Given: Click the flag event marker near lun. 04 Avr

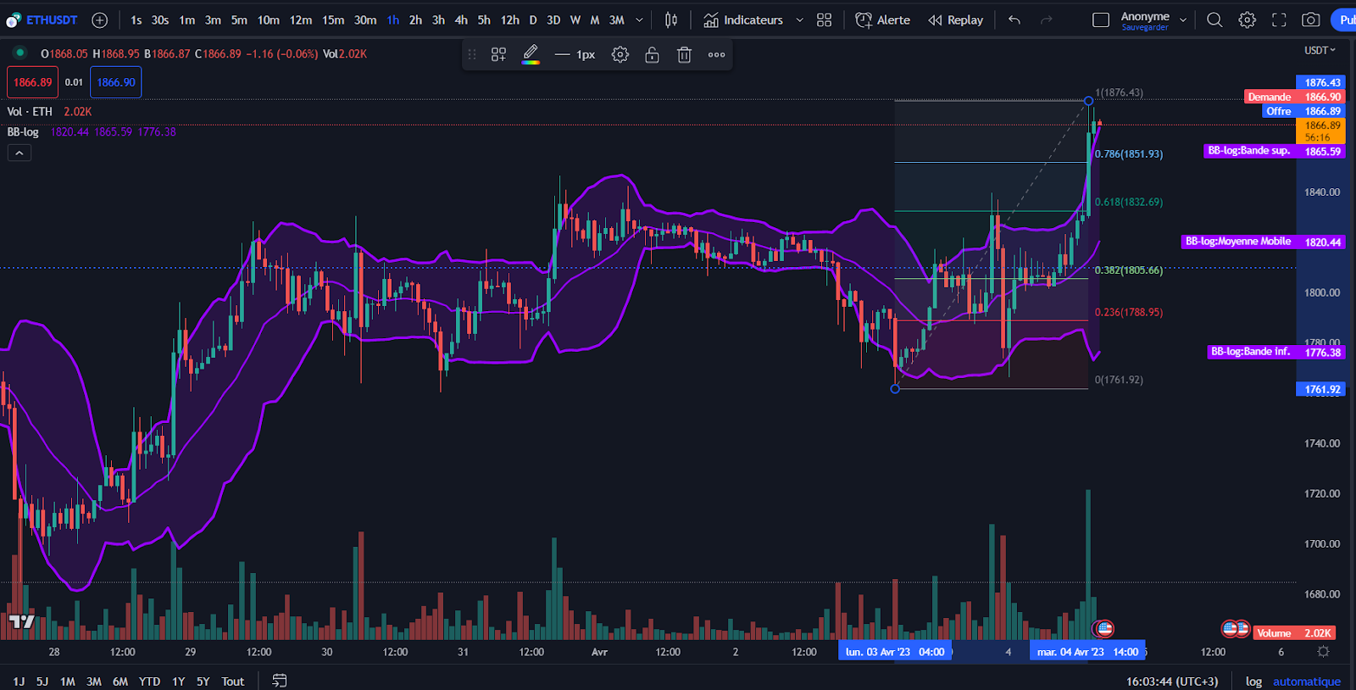Looking at the screenshot, I should pyautogui.click(x=1103, y=628).
